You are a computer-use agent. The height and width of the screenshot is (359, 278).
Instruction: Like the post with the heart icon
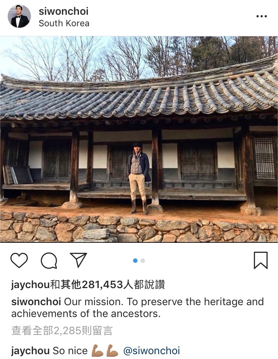(x=19, y=260)
